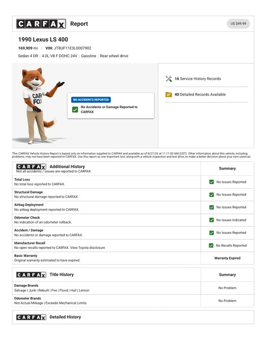This screenshot has width=267, height=343.
Task: Click the green checkmark in No Accidents box
Action: tap(75, 110)
